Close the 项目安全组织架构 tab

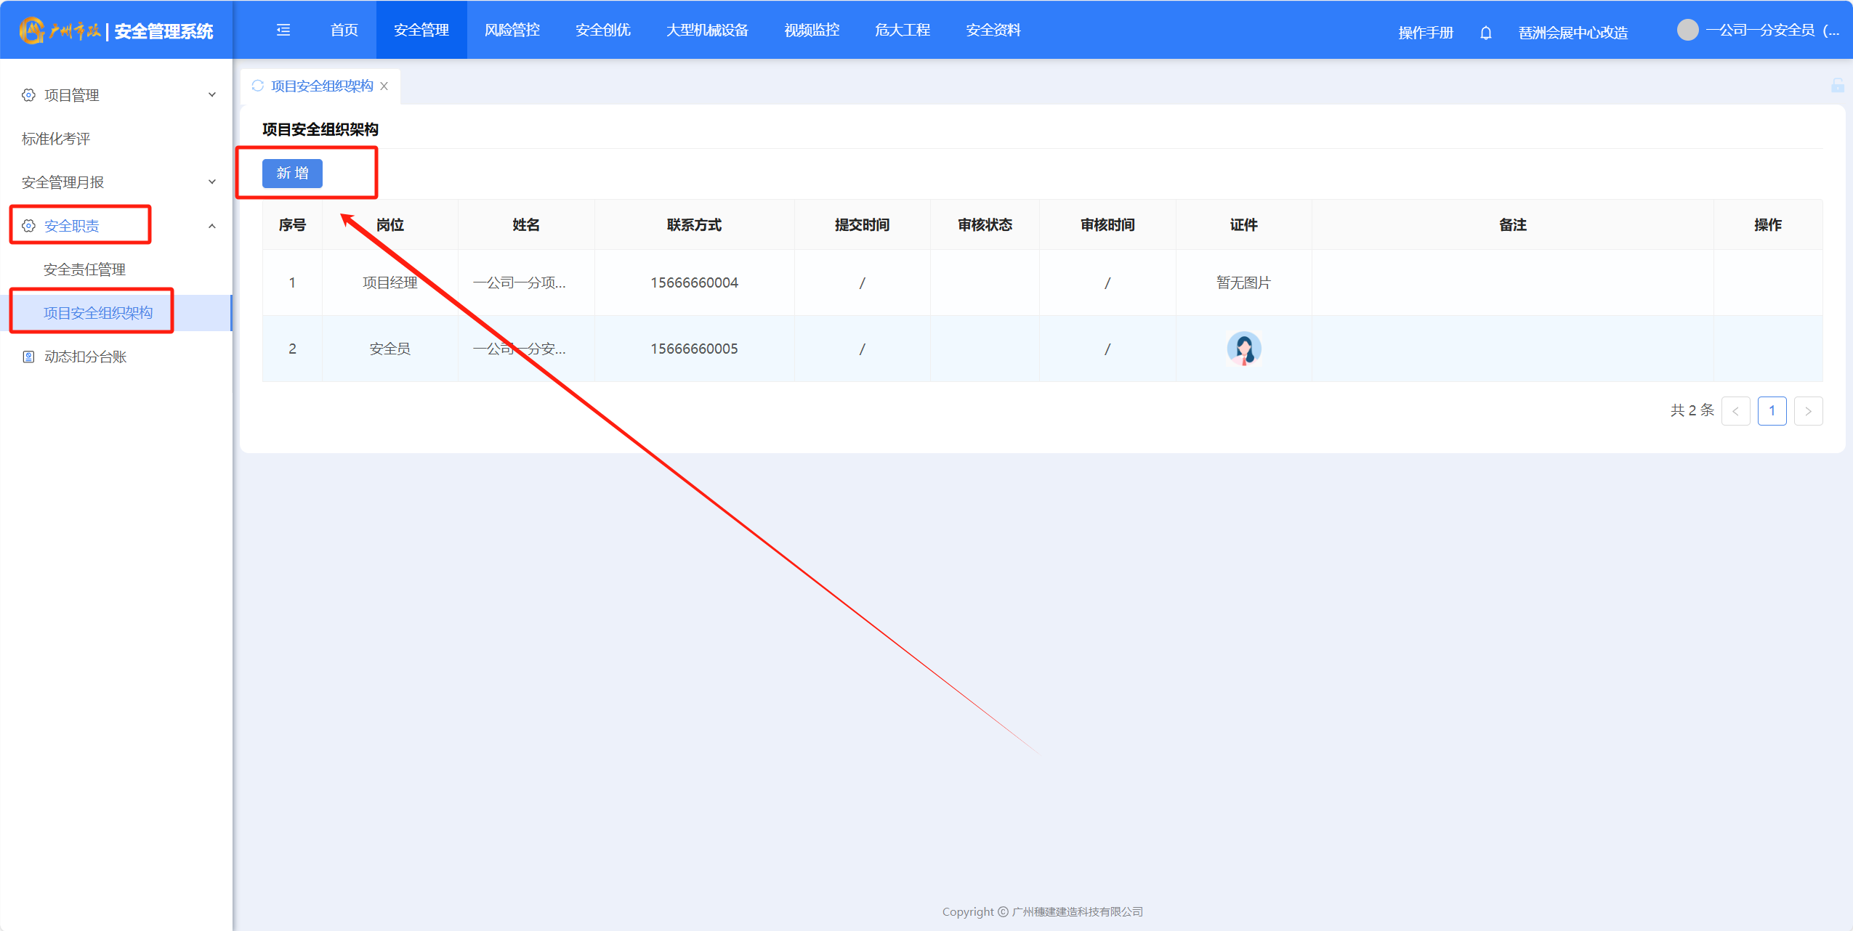tap(384, 86)
